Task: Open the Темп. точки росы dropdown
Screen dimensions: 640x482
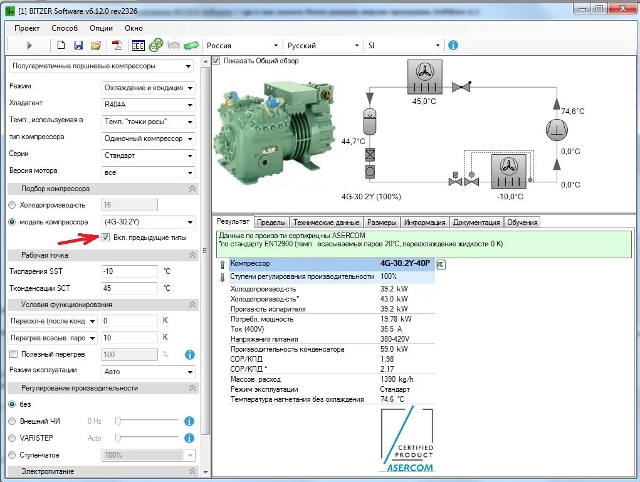Action: click(x=148, y=122)
